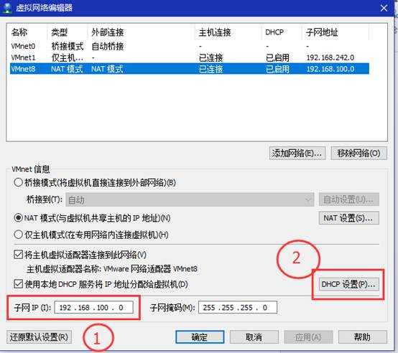The image size is (398, 353).
Task: Click the 子网 IP input field
Action: 93,307
